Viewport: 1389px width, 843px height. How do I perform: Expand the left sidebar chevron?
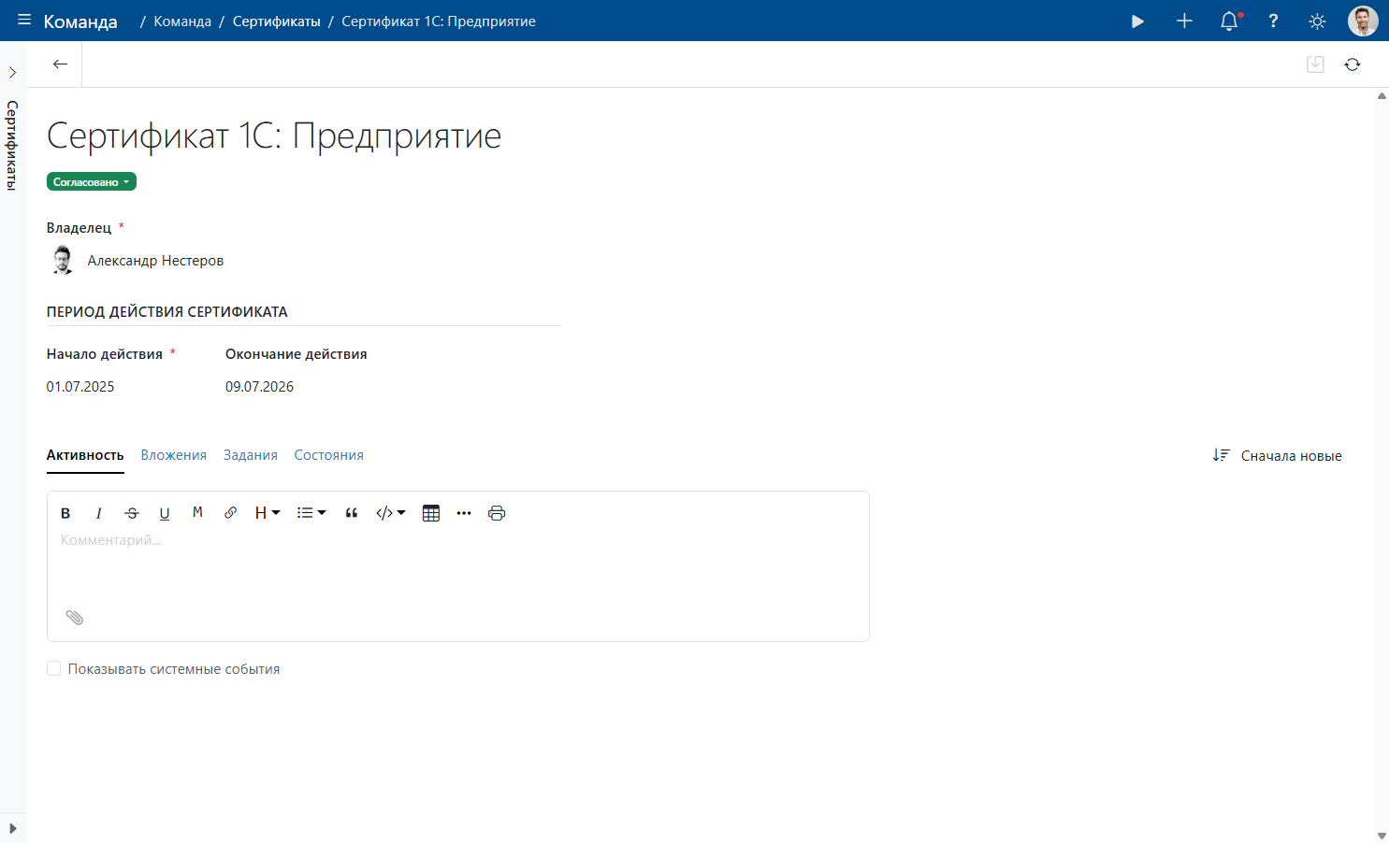pos(12,72)
